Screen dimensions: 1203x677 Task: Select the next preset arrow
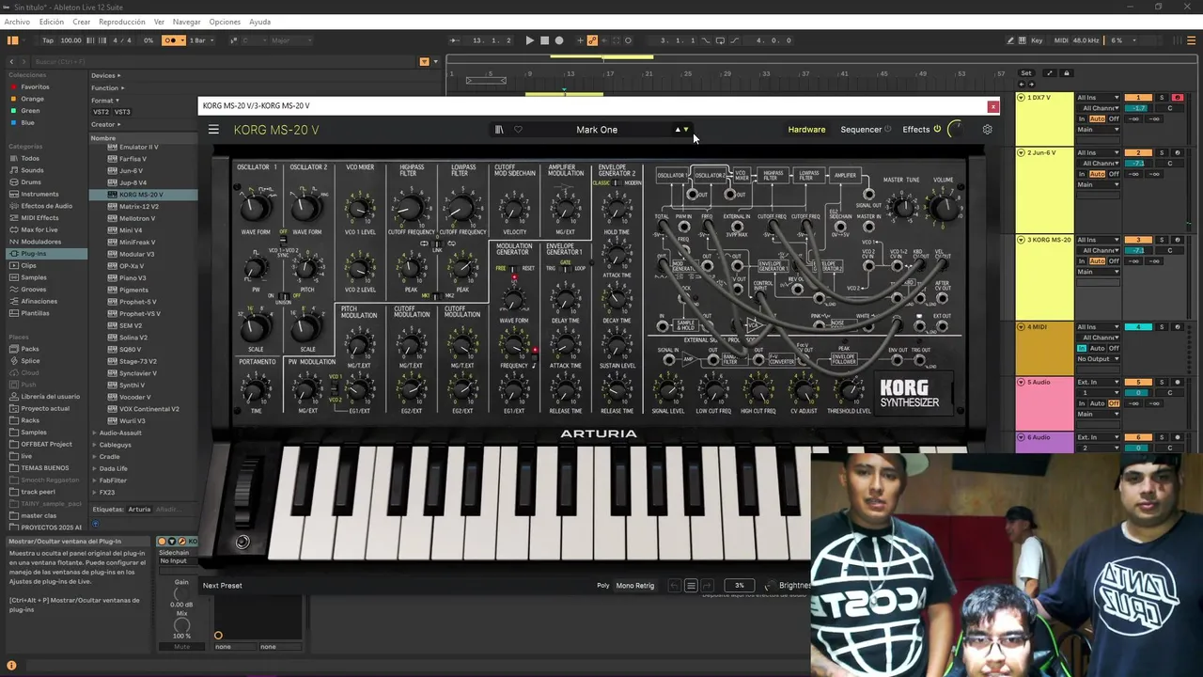(x=686, y=130)
